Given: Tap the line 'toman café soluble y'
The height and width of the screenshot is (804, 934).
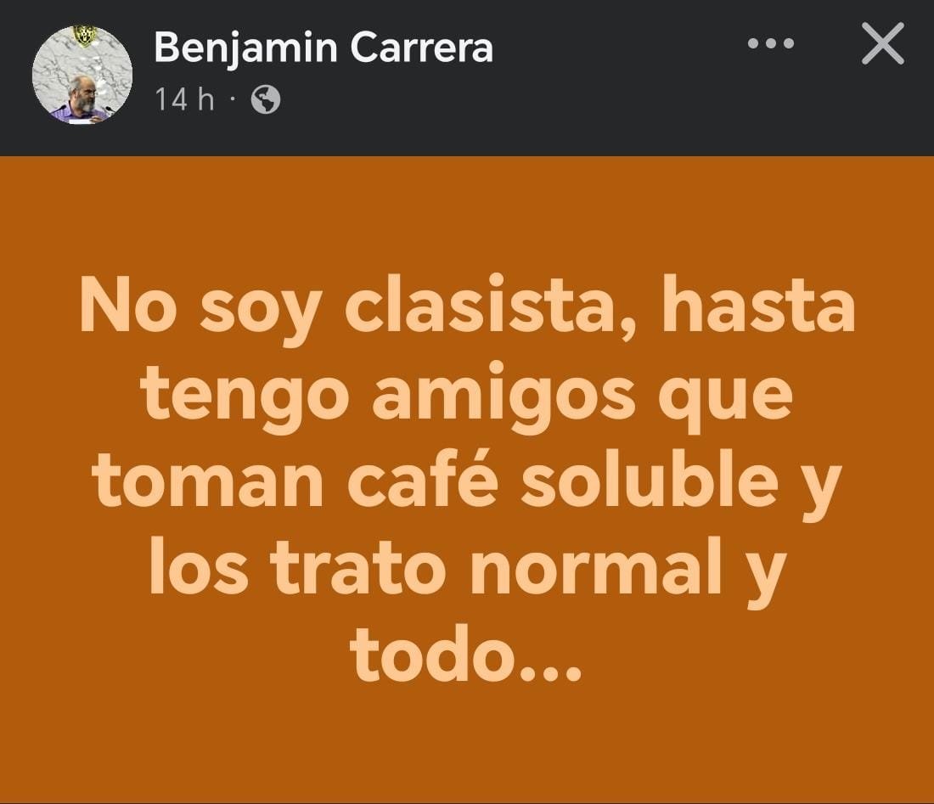Looking at the screenshot, I should tap(467, 485).
